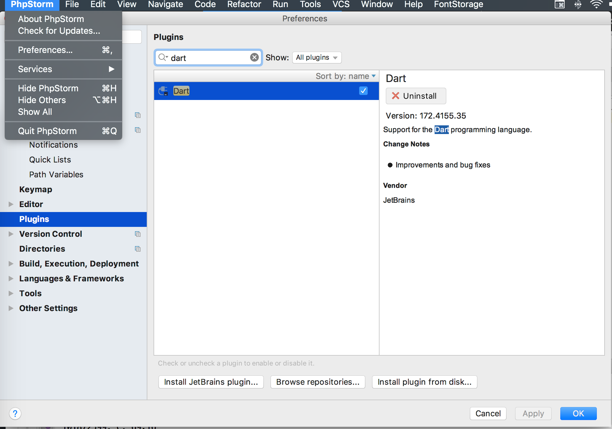Open the Sort by name dropdown
Viewport: 612px width, 429px height.
coord(345,76)
